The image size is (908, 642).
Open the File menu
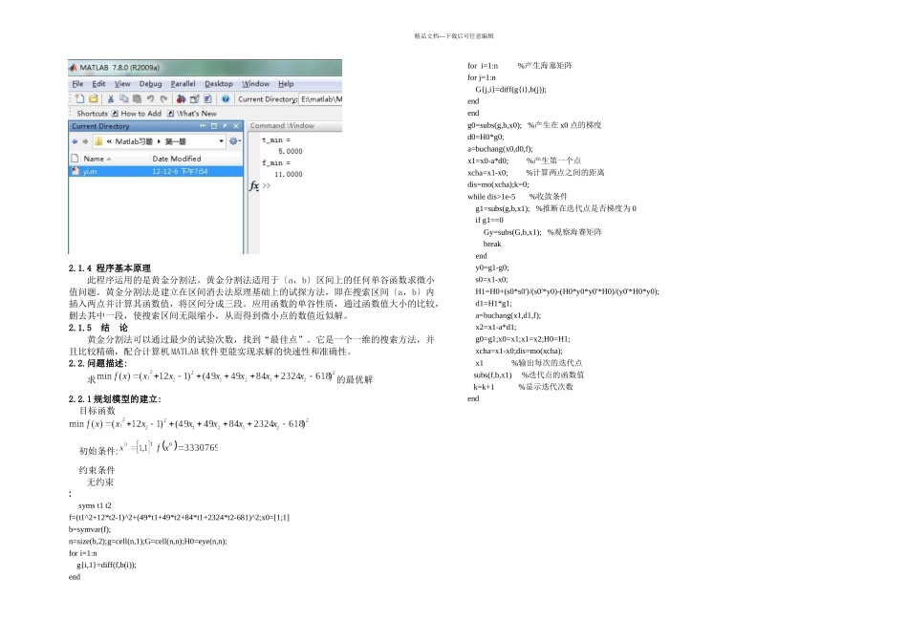(77, 84)
